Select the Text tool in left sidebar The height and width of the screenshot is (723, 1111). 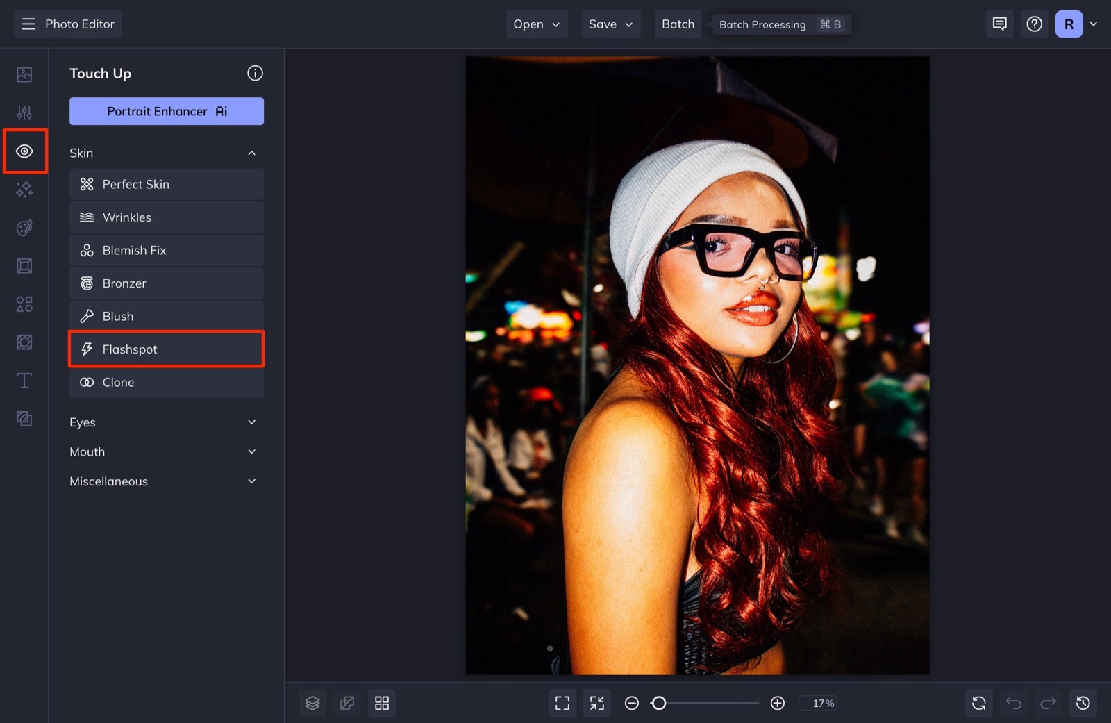point(25,380)
